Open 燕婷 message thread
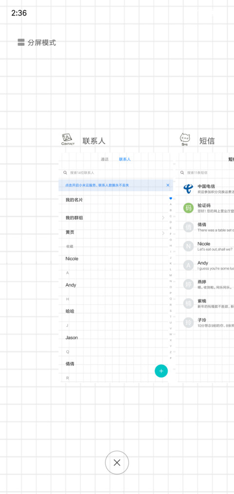 (x=206, y=284)
